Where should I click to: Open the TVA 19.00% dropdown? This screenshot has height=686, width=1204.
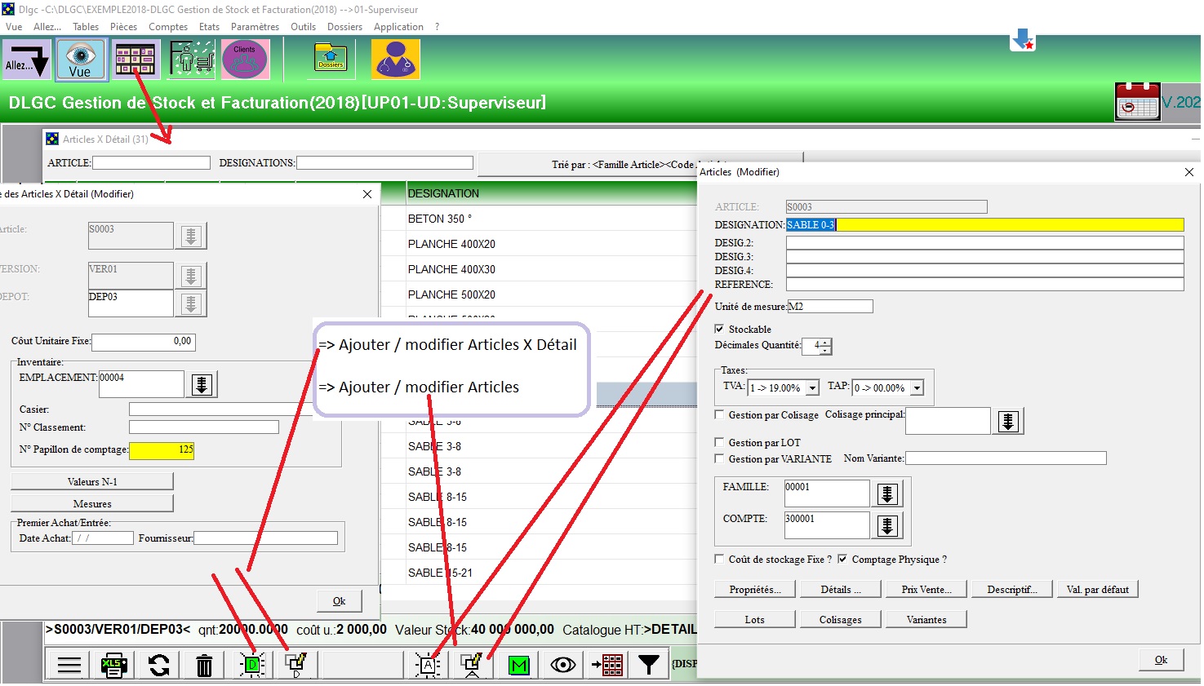(812, 388)
